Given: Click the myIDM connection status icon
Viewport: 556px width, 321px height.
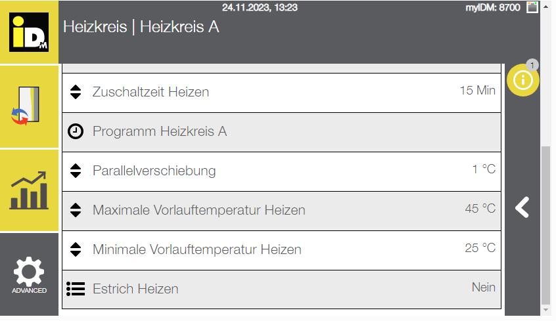Looking at the screenshot, I should point(532,7).
